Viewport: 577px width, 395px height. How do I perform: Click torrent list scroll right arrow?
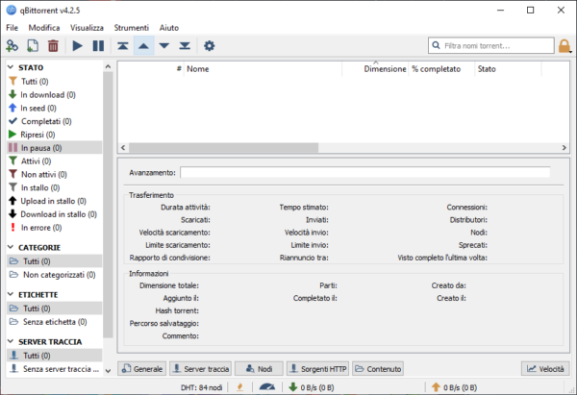point(564,147)
